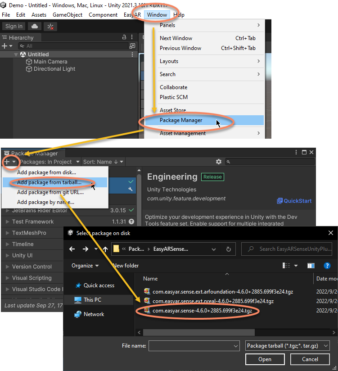Viewport: 338px width, 371px height.
Task: Go back in file dialog
Action: tap(72, 249)
